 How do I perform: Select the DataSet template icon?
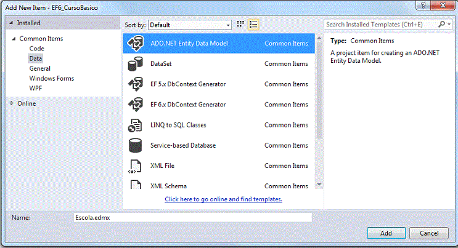tap(135, 64)
